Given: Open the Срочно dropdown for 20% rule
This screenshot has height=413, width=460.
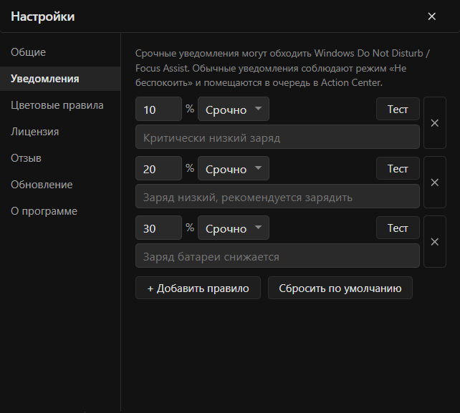Looking at the screenshot, I should click(x=234, y=168).
